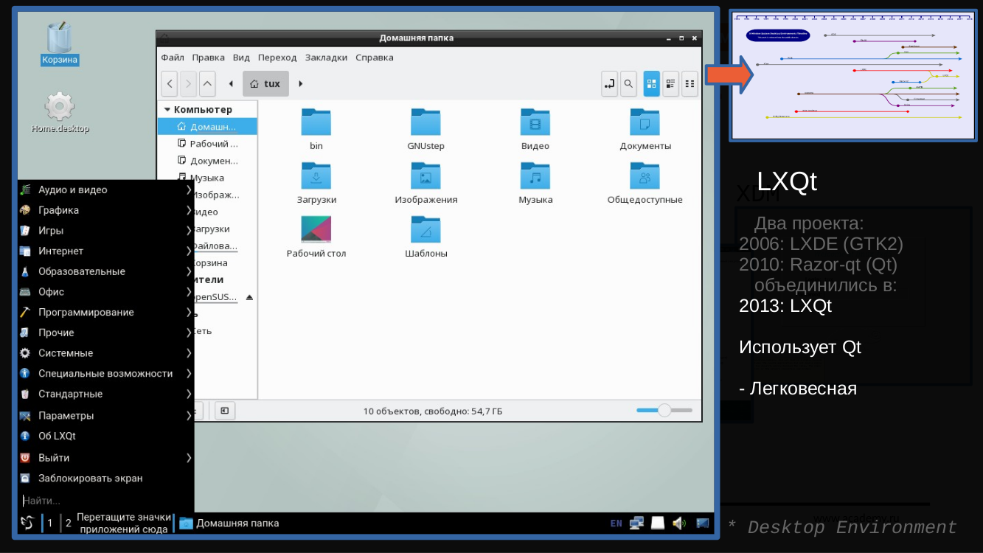983x553 pixels.
Task: Expand the Игры submenu
Action: (105, 231)
